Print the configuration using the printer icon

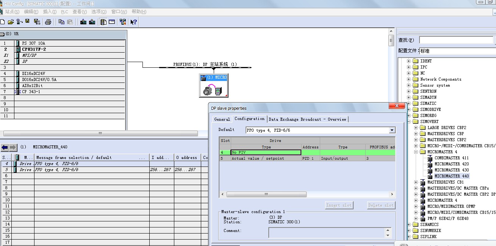tap(48, 22)
